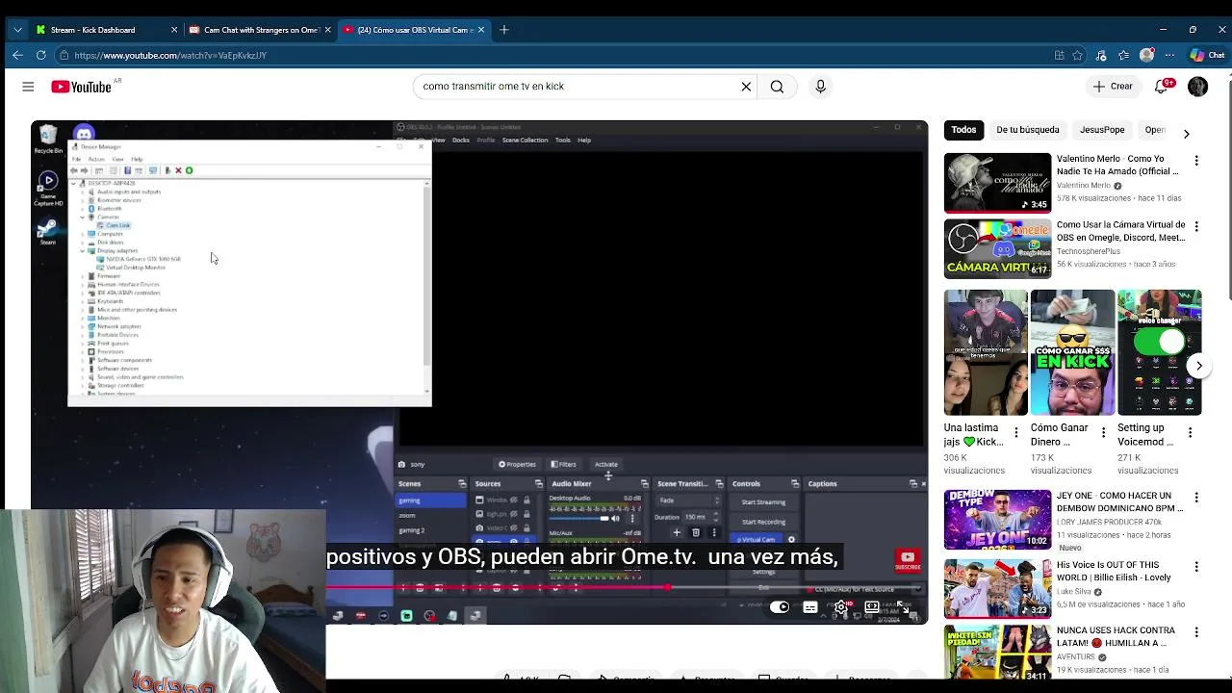Close the Kick Dashboard tab
Screen dimensions: 1232x693
tap(174, 30)
